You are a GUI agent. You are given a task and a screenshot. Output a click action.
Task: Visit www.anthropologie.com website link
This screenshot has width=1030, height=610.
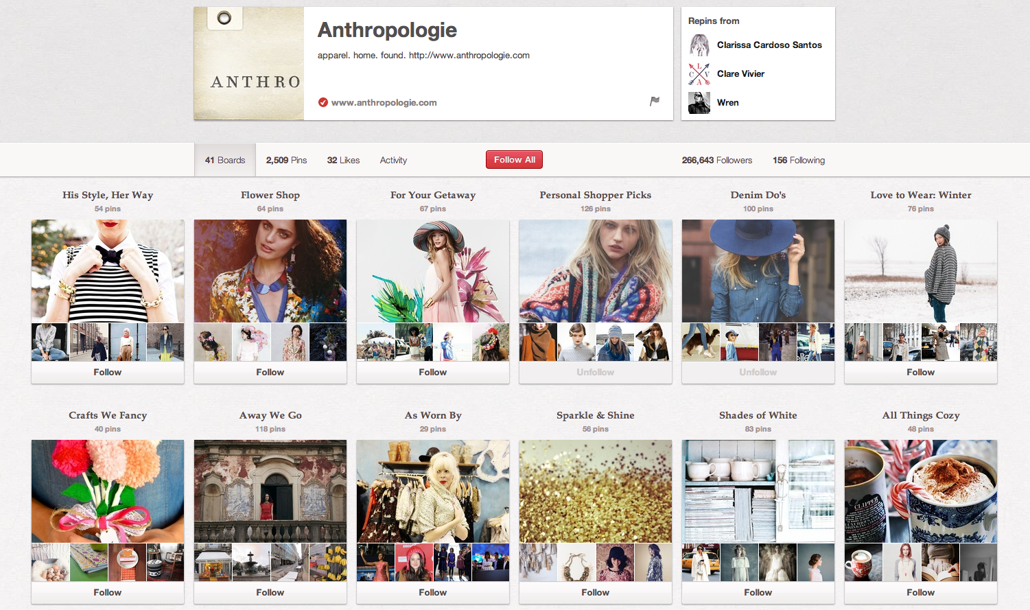pos(384,102)
